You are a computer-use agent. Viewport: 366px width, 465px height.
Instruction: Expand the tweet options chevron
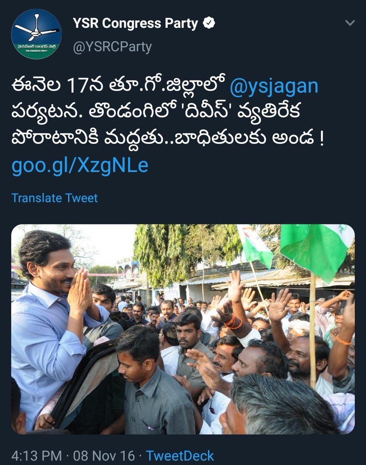click(x=350, y=23)
